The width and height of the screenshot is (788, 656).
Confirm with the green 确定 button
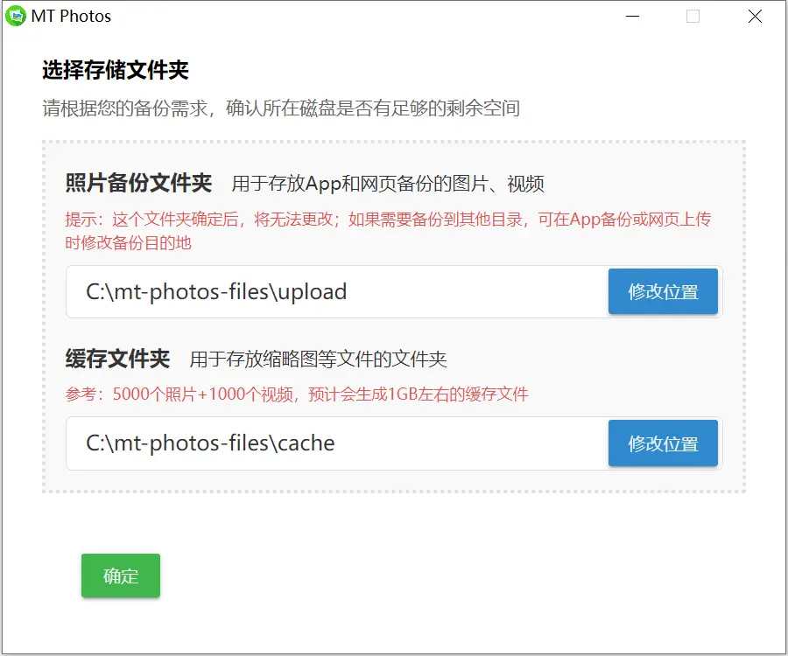click(121, 576)
